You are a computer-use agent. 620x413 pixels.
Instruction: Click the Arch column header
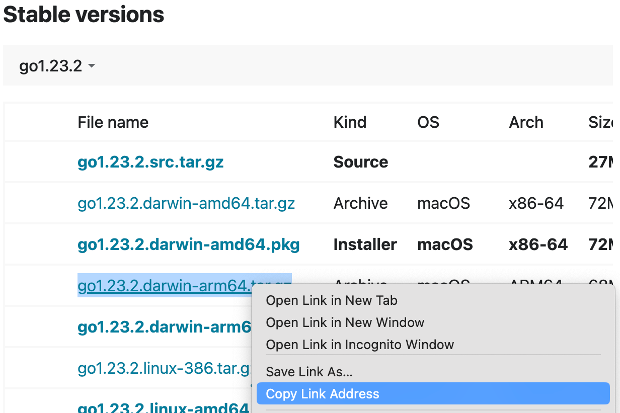coord(526,122)
